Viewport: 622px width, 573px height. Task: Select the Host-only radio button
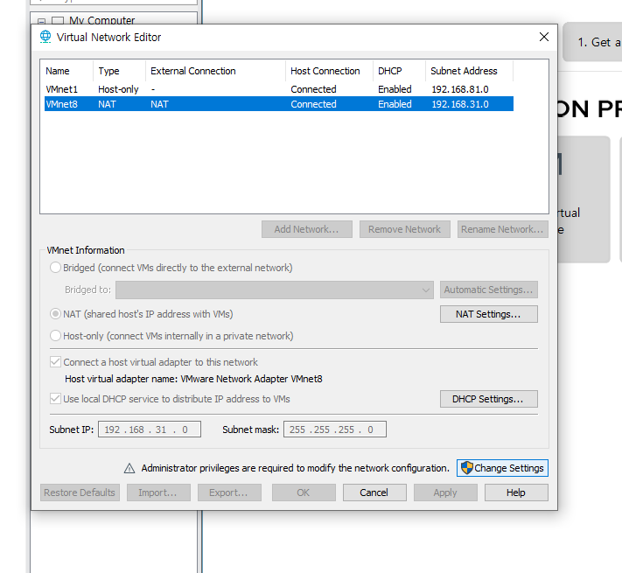click(x=55, y=336)
